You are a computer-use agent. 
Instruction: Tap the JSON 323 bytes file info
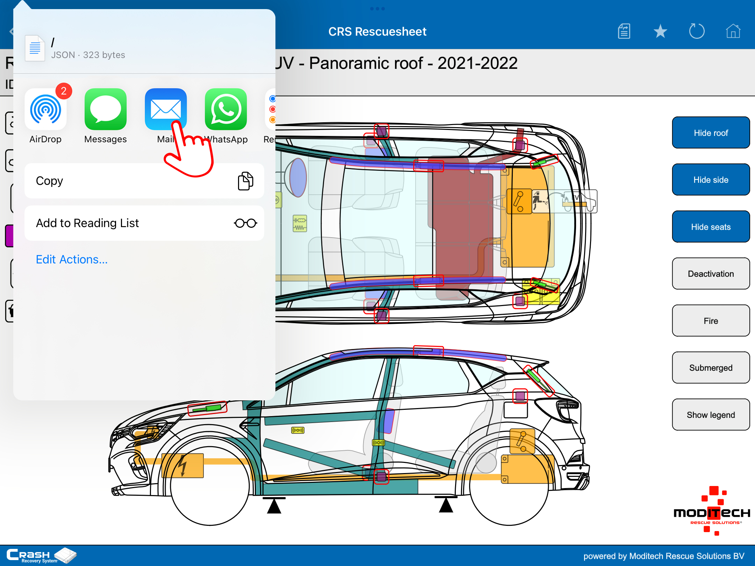coord(88,55)
